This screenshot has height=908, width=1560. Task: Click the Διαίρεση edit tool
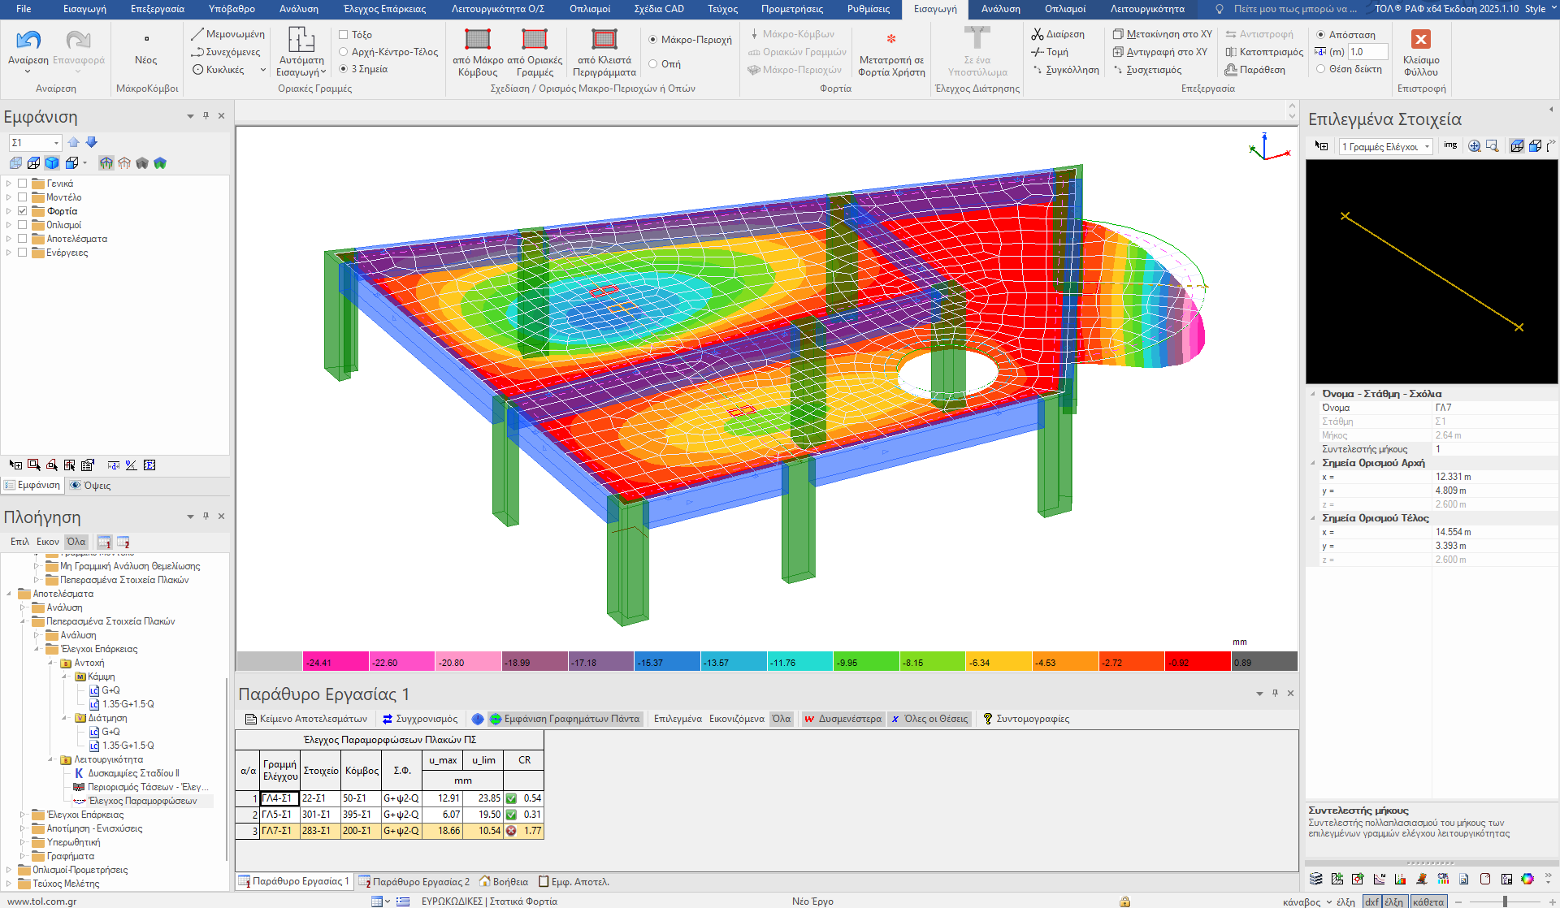[1058, 34]
